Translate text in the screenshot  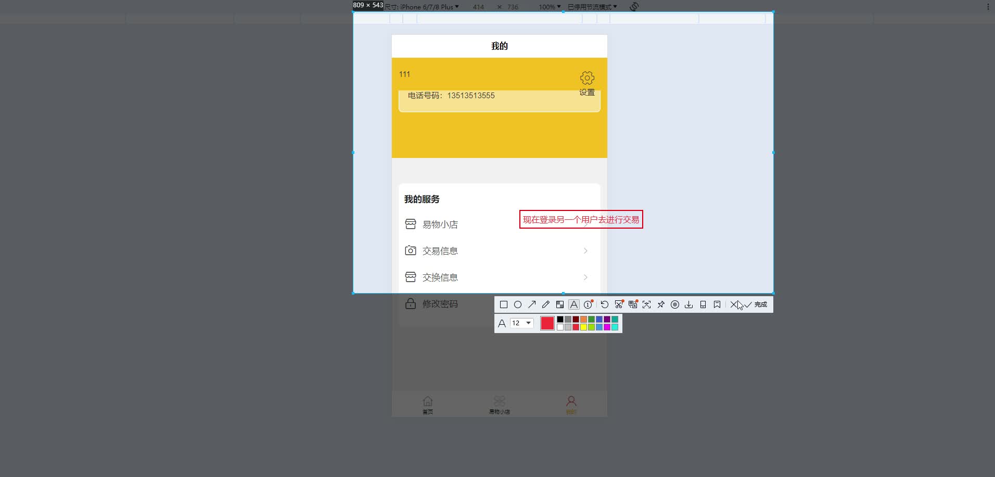point(633,304)
